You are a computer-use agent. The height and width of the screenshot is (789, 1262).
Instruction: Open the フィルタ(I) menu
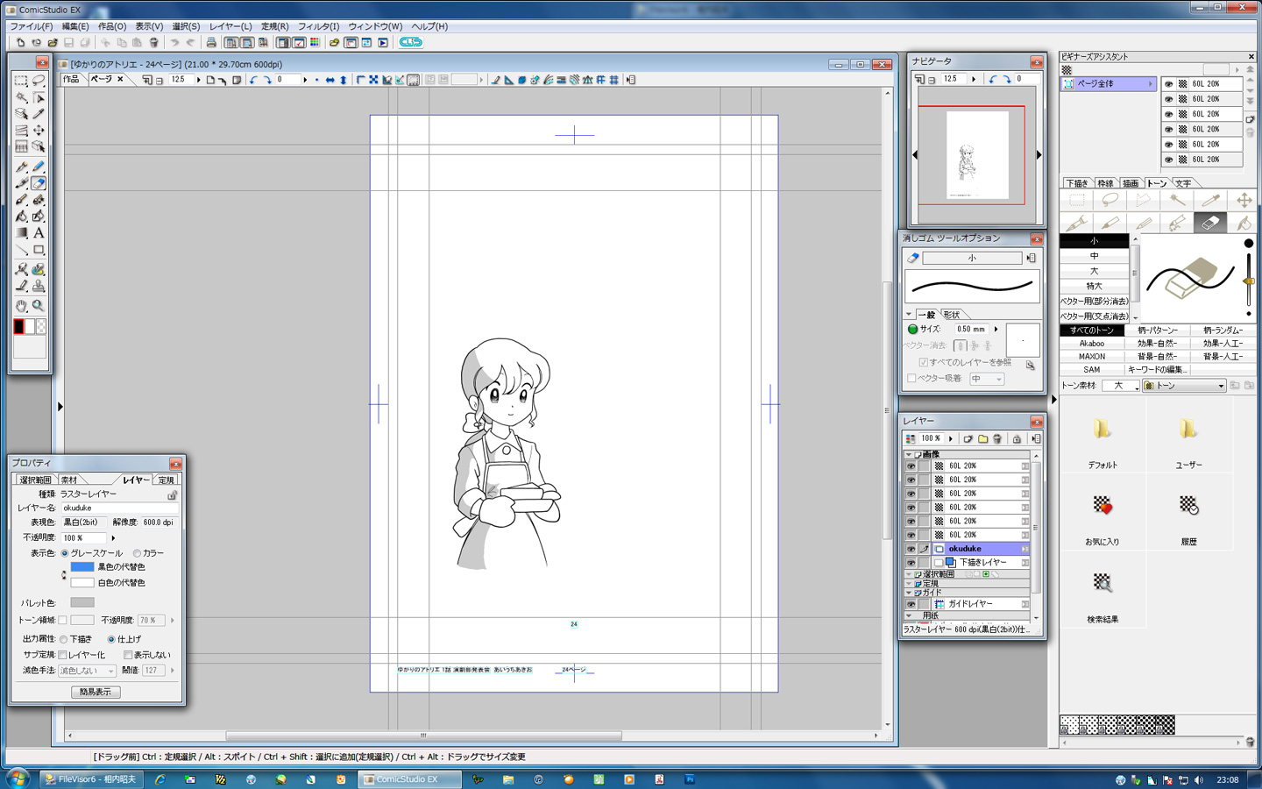click(x=318, y=26)
